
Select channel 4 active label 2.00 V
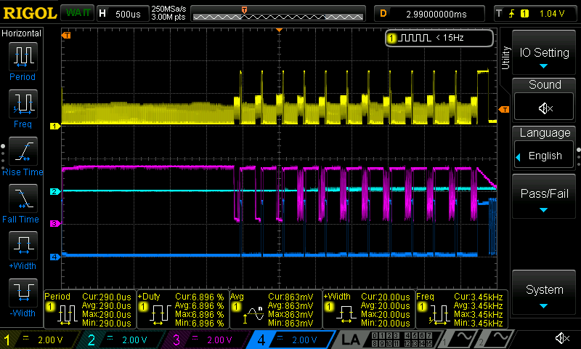click(x=293, y=340)
